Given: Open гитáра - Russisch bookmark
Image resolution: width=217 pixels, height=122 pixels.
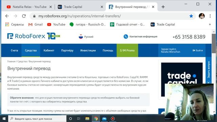Looking at the screenshot, I should (x=88, y=24).
